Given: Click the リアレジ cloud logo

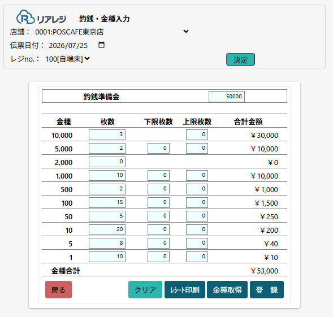Looking at the screenshot, I should pos(41,17).
